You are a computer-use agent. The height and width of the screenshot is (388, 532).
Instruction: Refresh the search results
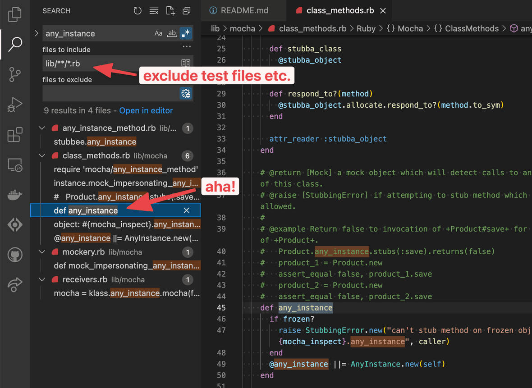click(x=138, y=10)
